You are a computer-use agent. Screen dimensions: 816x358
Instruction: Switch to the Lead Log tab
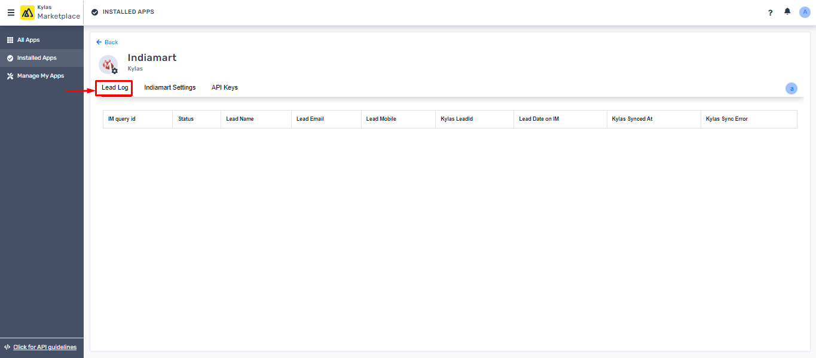[115, 88]
